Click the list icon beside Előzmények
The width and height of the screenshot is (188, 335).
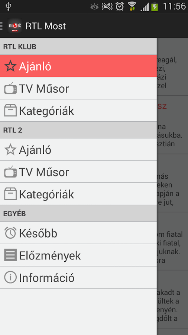pyautogui.click(x=10, y=255)
